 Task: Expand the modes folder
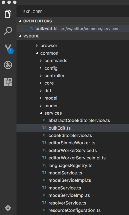pos(41,106)
